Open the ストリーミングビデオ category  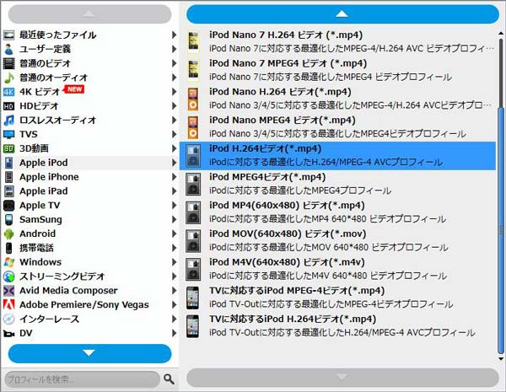pos(89,277)
